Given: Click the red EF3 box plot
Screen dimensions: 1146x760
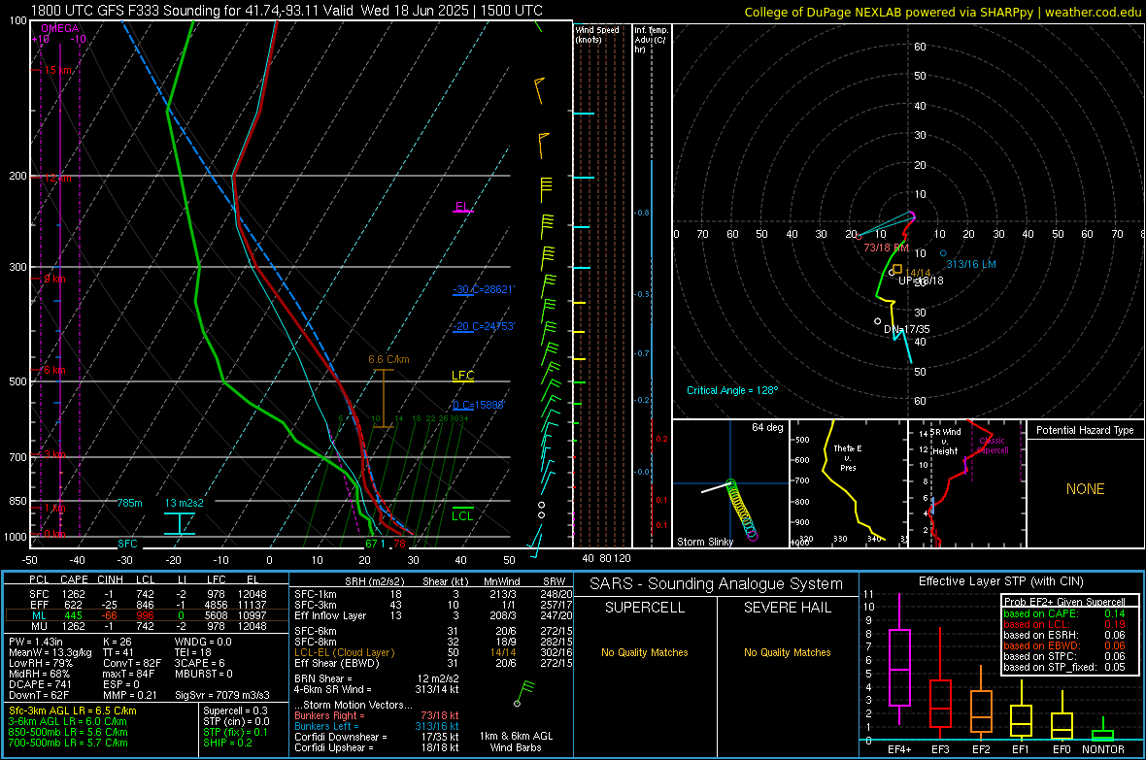Looking at the screenshot, I should [940, 685].
